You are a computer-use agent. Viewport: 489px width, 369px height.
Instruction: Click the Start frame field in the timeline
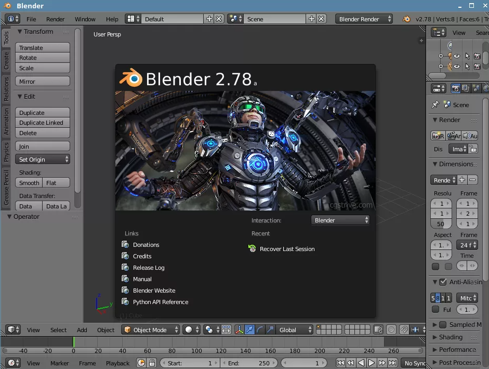pos(190,363)
